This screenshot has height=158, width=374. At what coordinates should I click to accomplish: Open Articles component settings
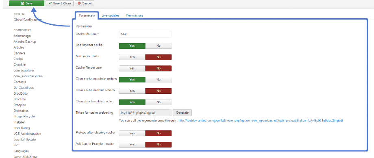tap(19, 48)
